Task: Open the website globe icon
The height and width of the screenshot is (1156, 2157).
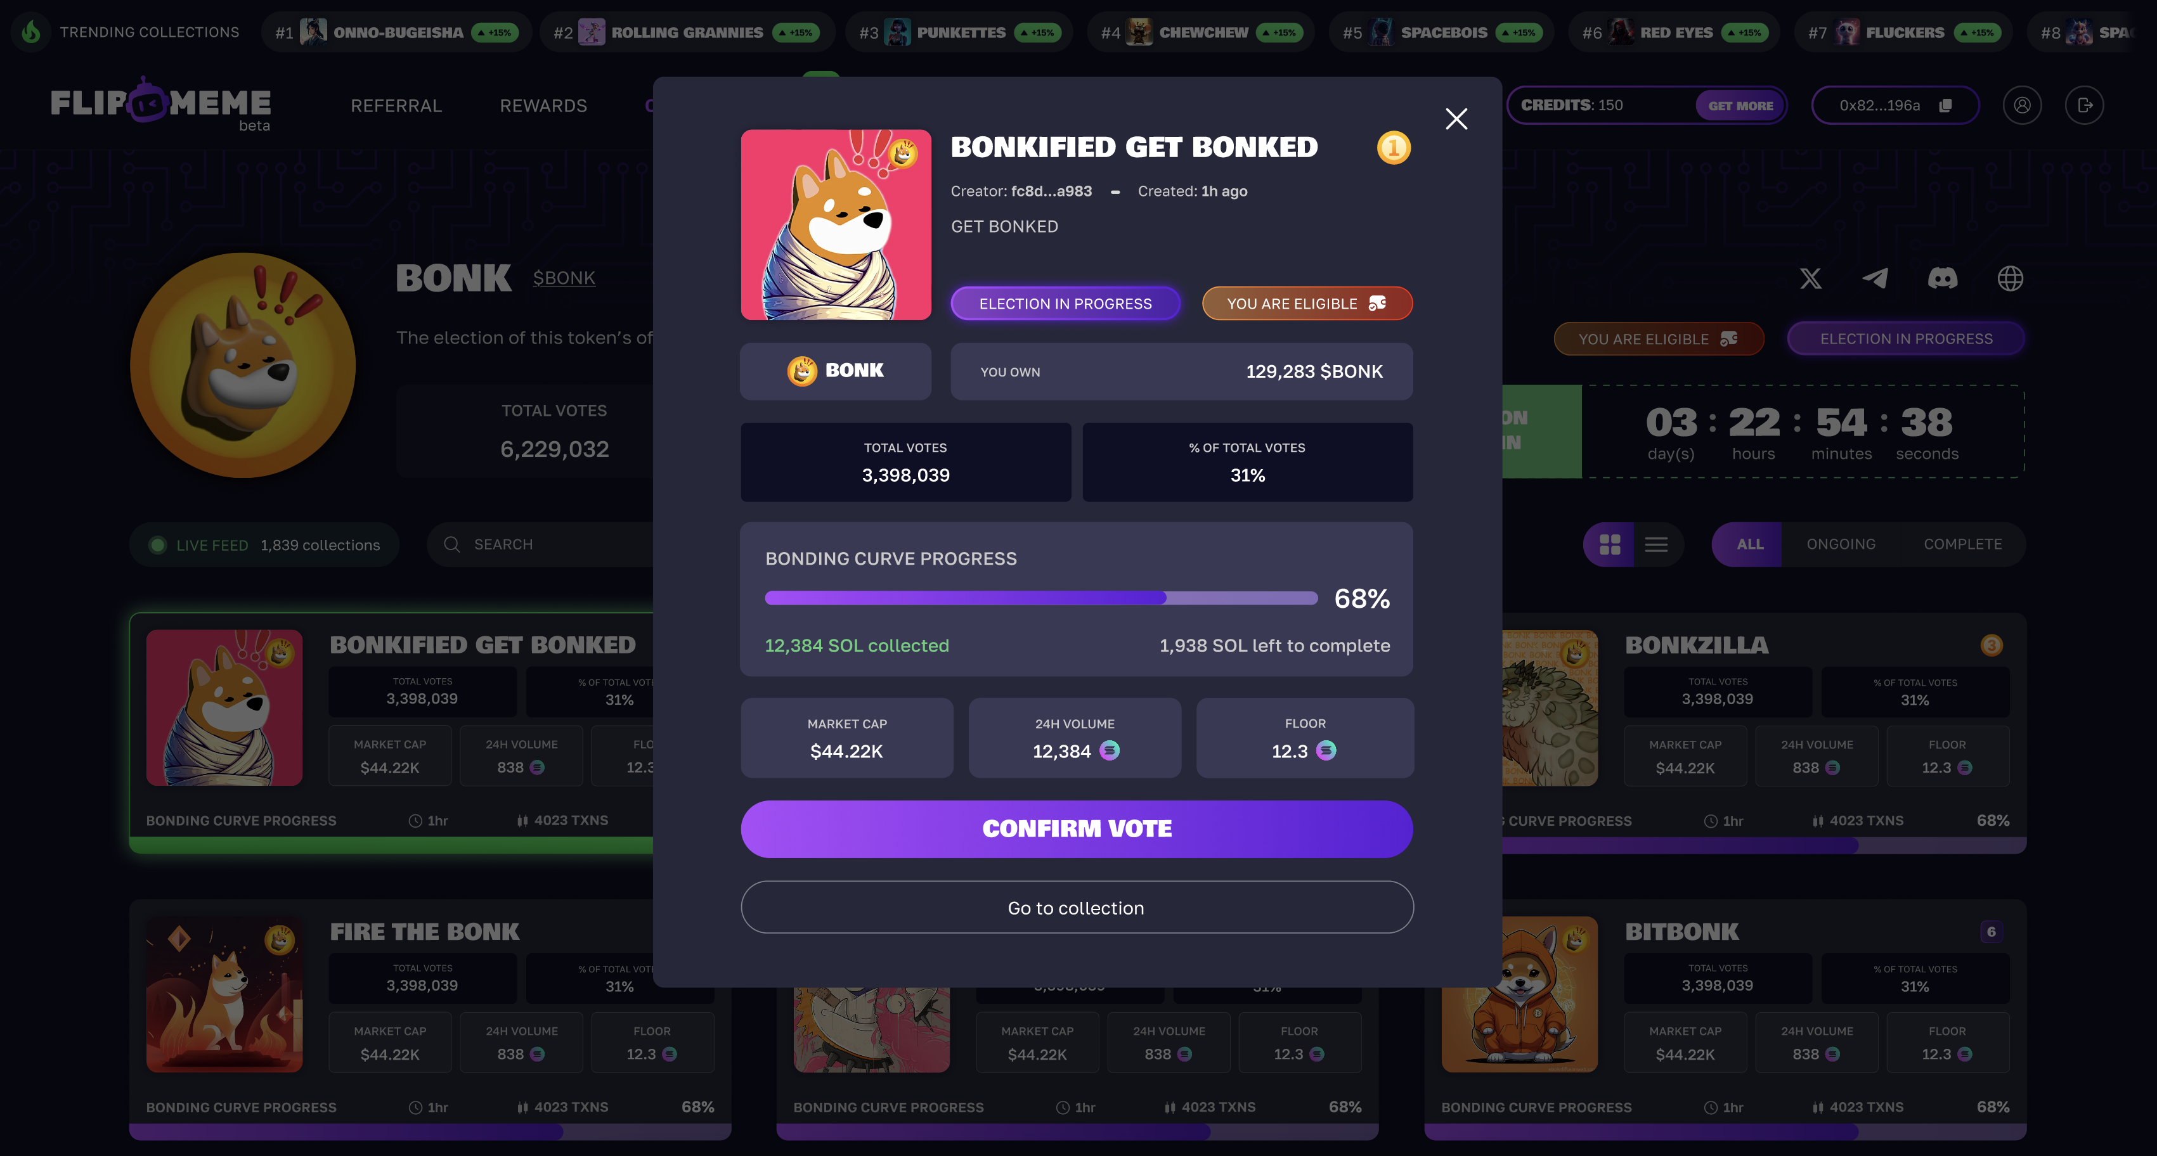Action: click(x=2011, y=279)
